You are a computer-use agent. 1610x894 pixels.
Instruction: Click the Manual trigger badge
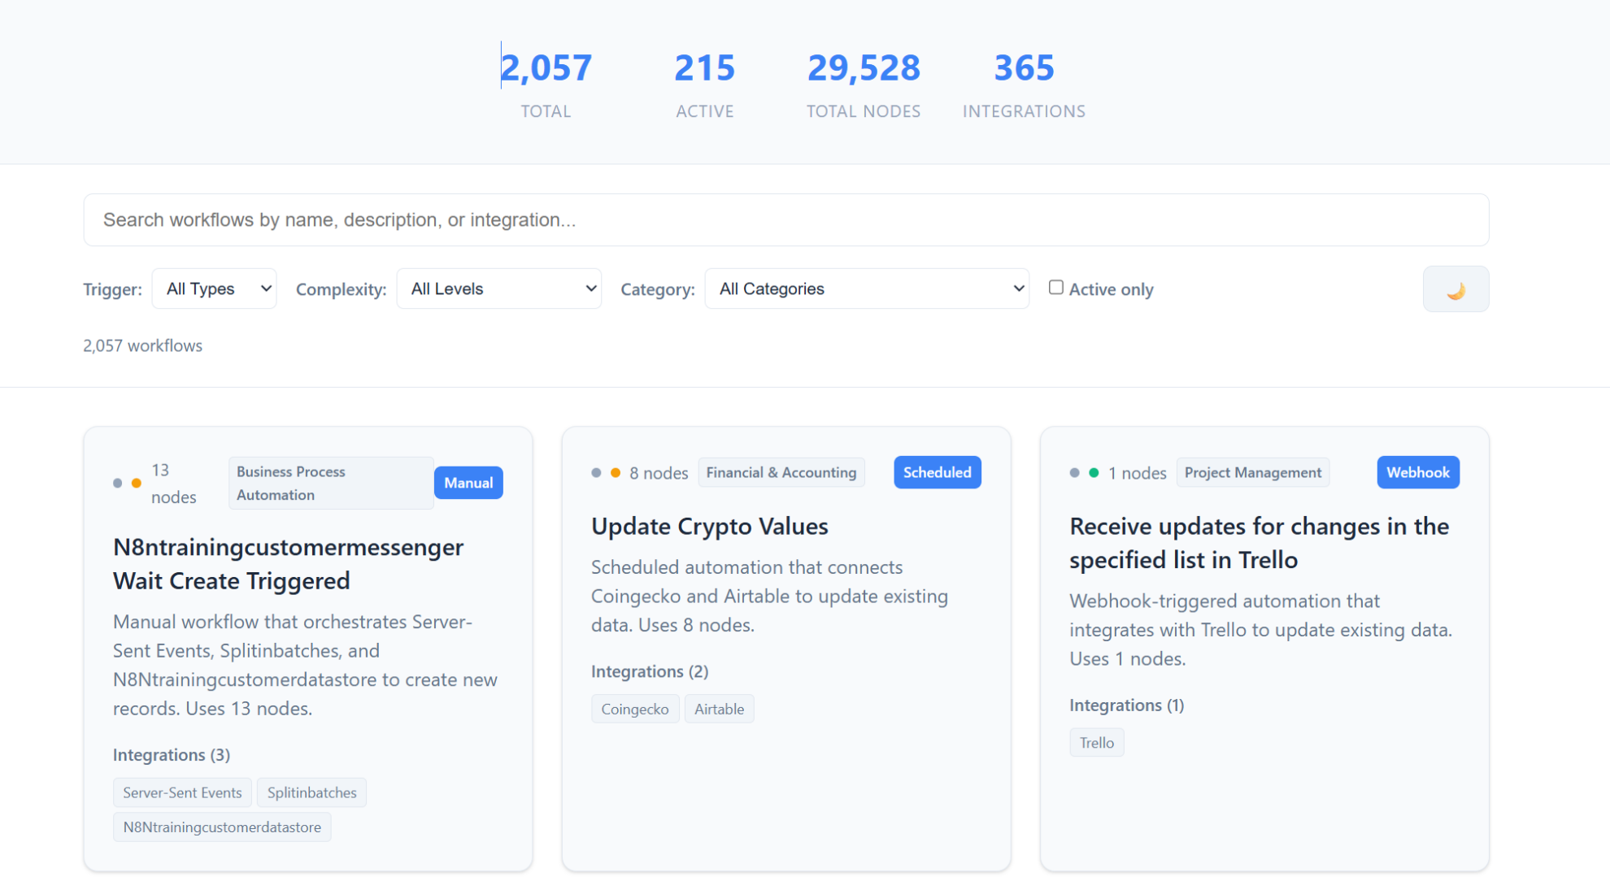(x=468, y=483)
